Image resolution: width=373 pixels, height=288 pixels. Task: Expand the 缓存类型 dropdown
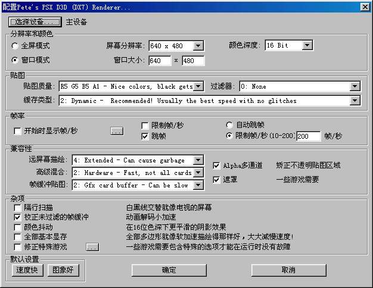355,101
